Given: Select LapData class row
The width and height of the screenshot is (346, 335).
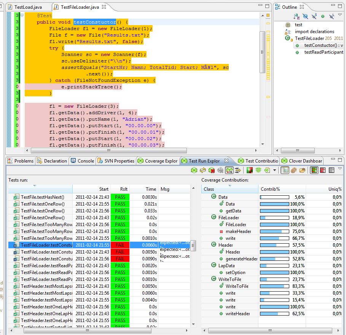Looking at the screenshot, I should [x=272, y=265].
